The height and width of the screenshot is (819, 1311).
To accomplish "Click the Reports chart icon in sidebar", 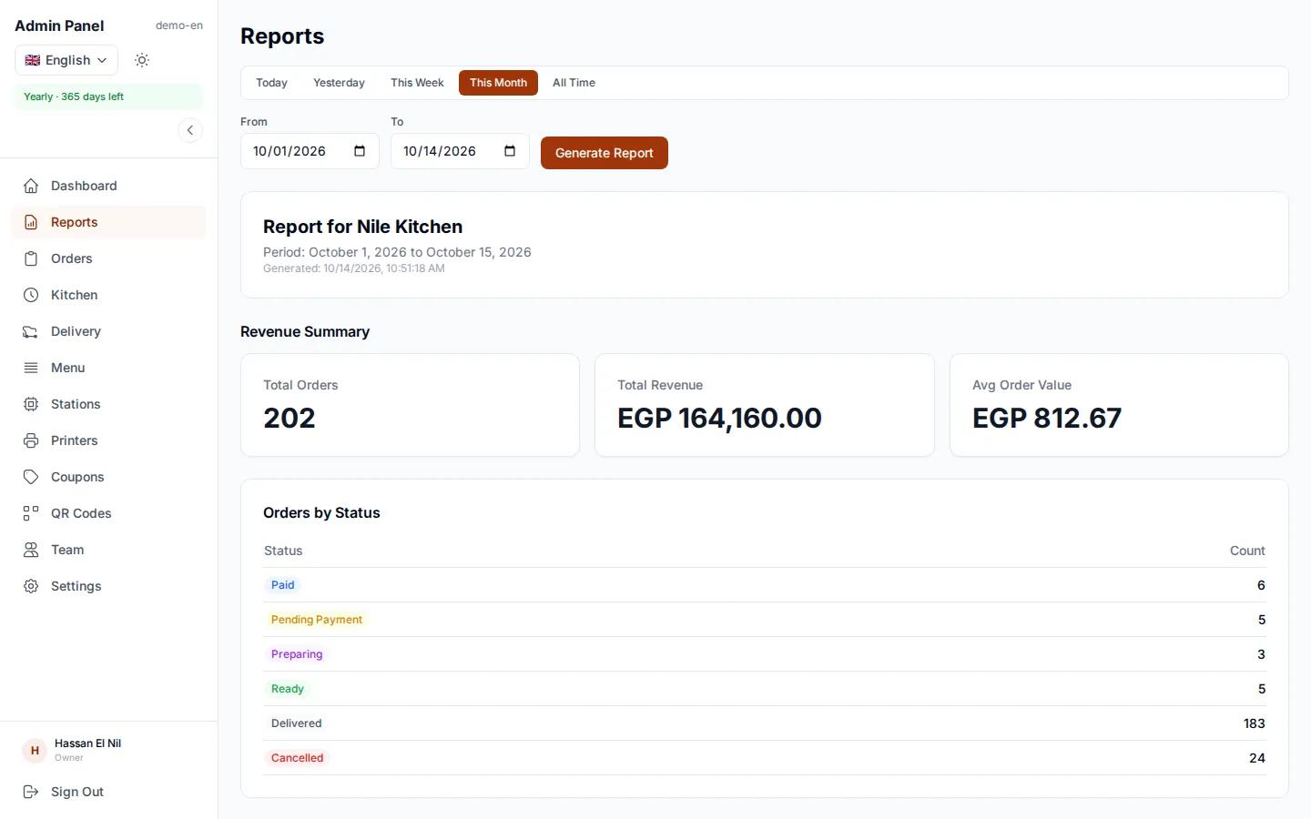I will click(31, 222).
